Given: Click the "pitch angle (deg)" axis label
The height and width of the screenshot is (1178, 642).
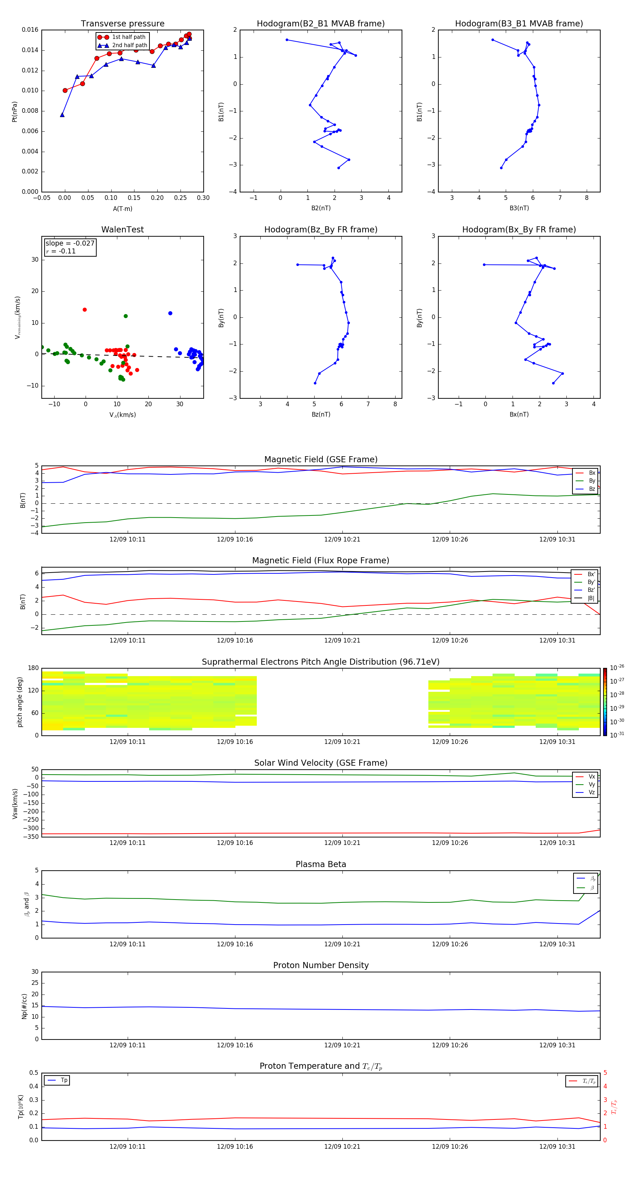Looking at the screenshot, I should click(20, 702).
